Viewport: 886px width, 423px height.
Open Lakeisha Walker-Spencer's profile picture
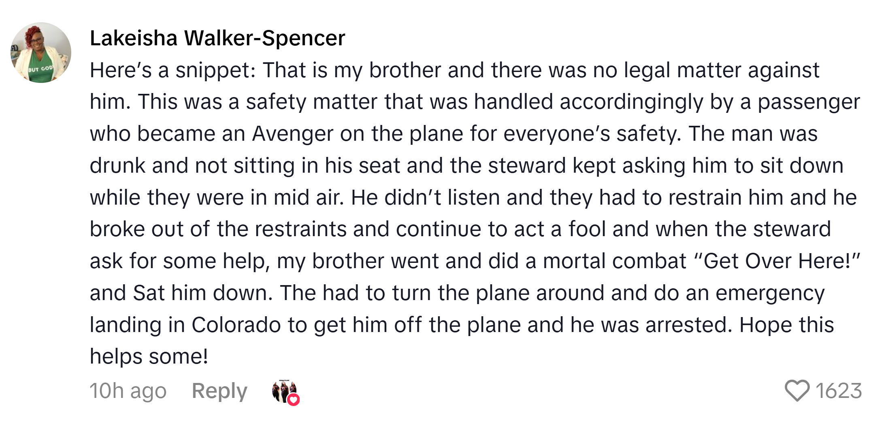coord(41,53)
